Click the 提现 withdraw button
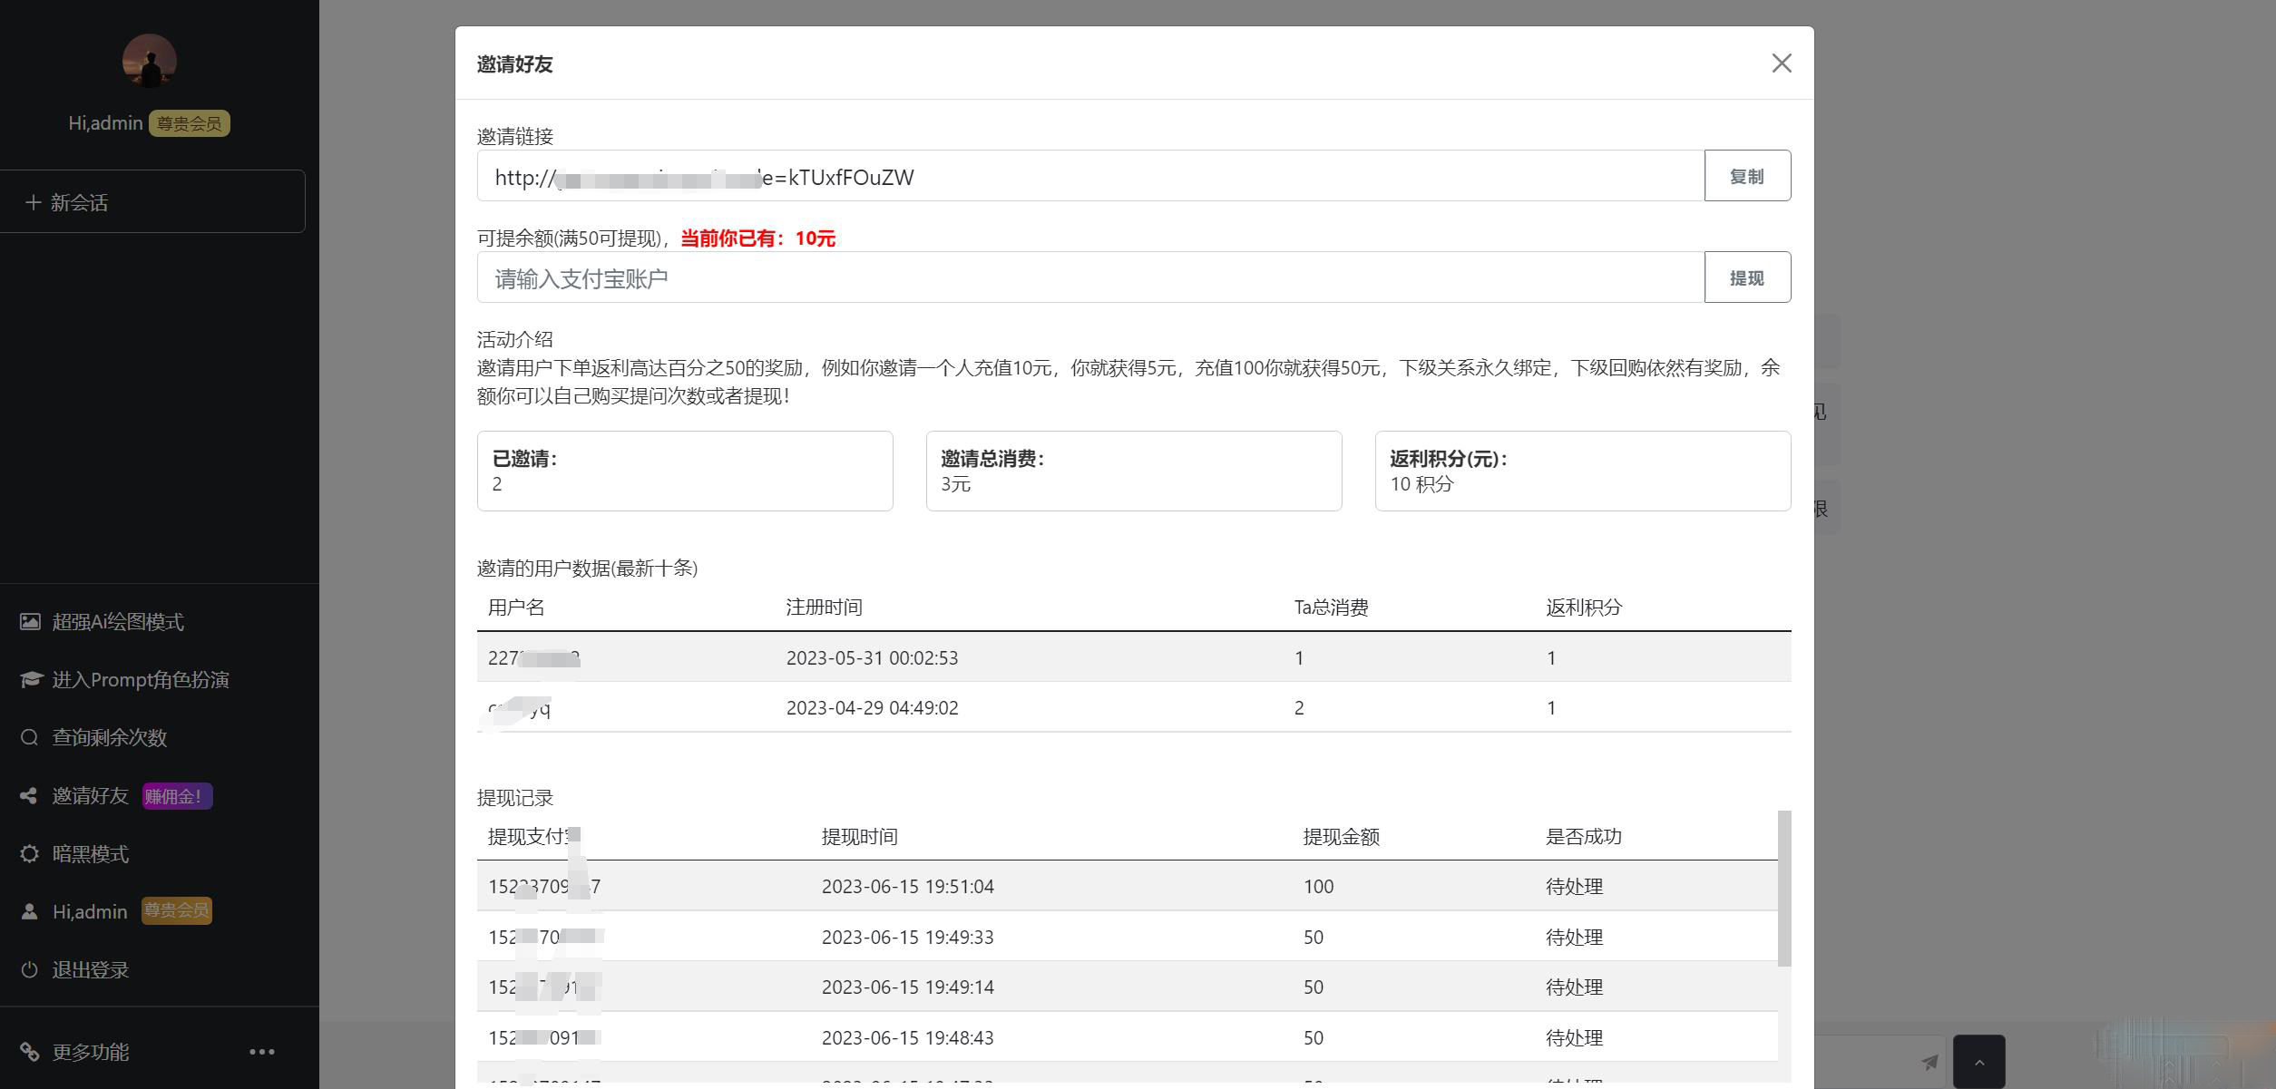The width and height of the screenshot is (2276, 1089). tap(1747, 277)
